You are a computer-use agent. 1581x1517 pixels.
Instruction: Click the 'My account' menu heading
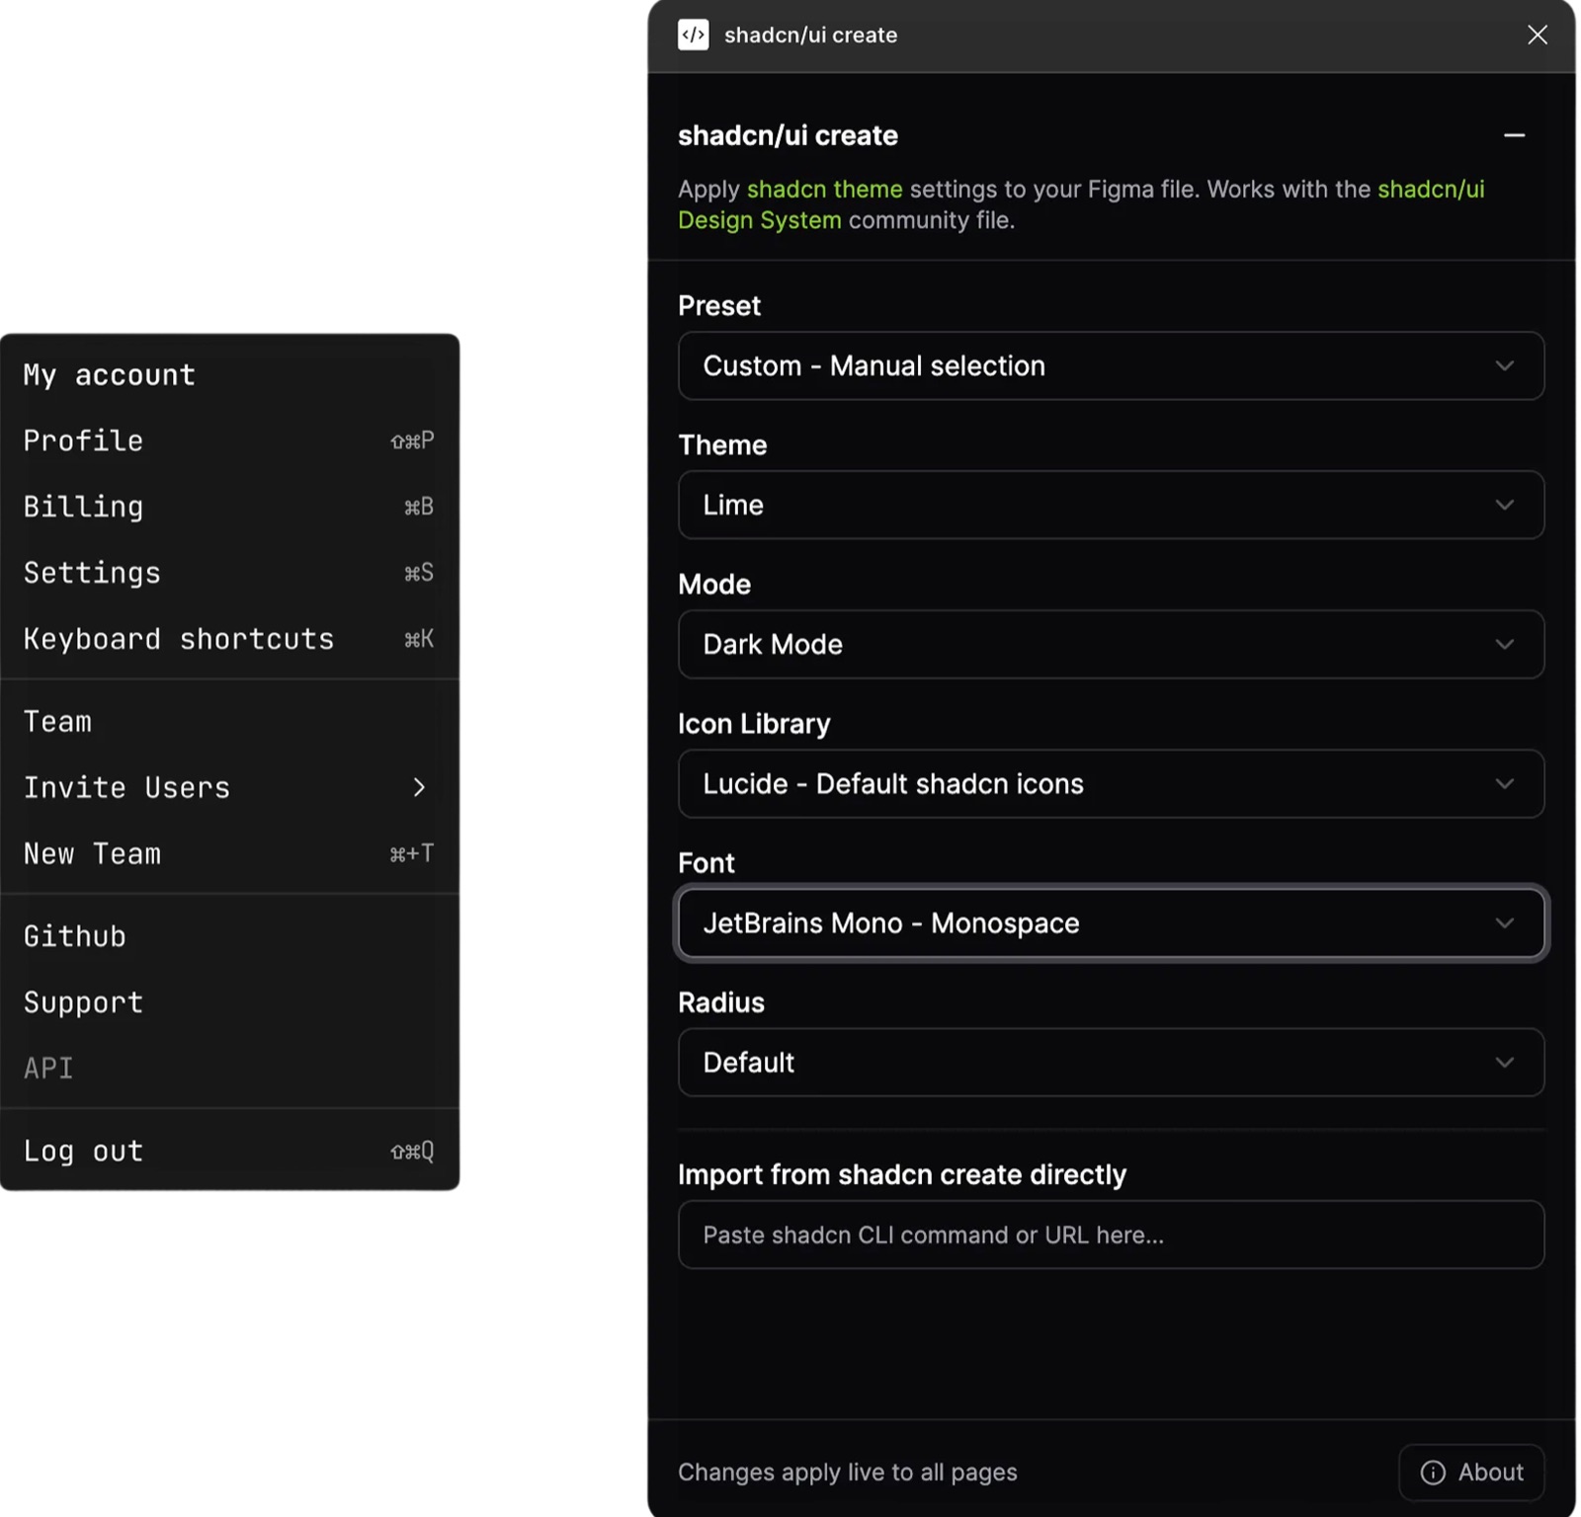pos(110,375)
